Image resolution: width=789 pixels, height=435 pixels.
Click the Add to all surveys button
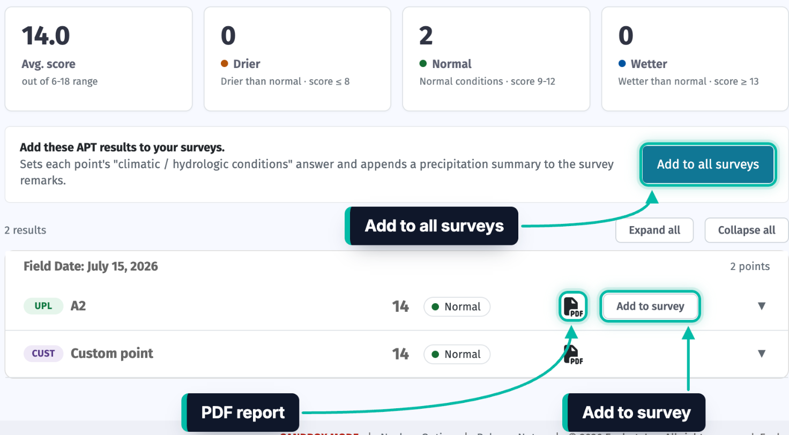[708, 164]
